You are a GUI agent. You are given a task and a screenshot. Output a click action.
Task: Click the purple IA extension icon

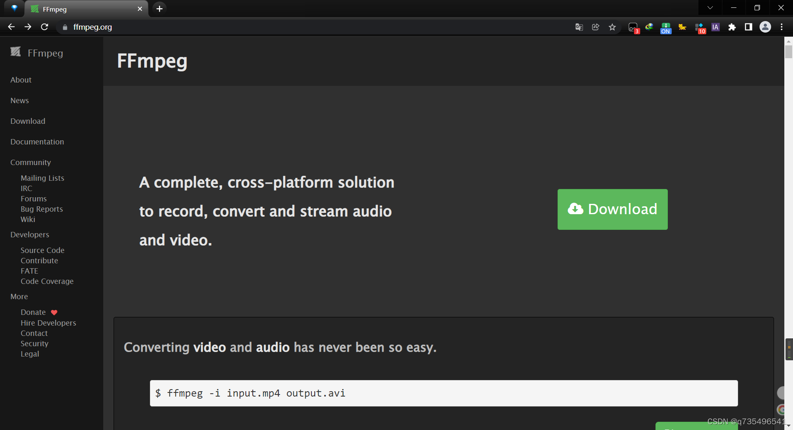click(x=715, y=27)
